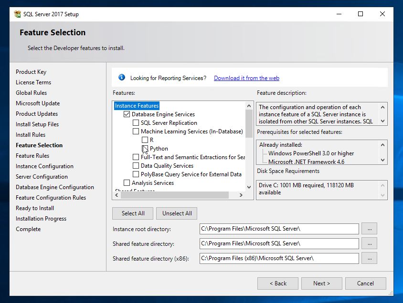Close the SQL Server 2017 Setup window
The image size is (403, 303).
click(382, 14)
